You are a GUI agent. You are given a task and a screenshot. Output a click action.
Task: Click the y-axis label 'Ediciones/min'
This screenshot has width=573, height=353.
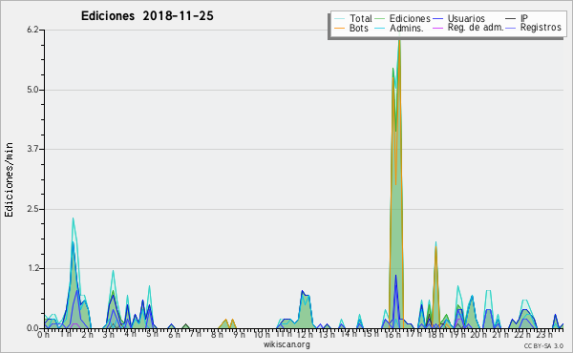point(9,179)
